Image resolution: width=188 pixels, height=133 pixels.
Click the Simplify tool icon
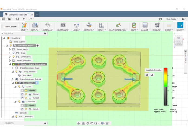point(35,25)
